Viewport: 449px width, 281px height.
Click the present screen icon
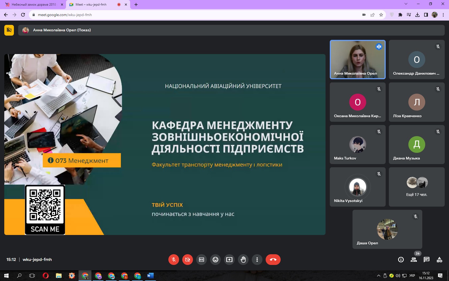point(229,260)
